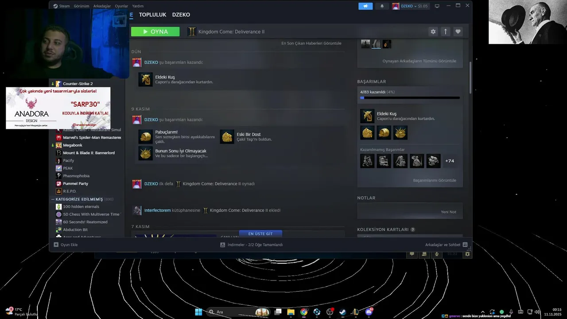Viewport: 567px width, 319px height.
Task: Open the game settings gear icon
Action: [433, 31]
